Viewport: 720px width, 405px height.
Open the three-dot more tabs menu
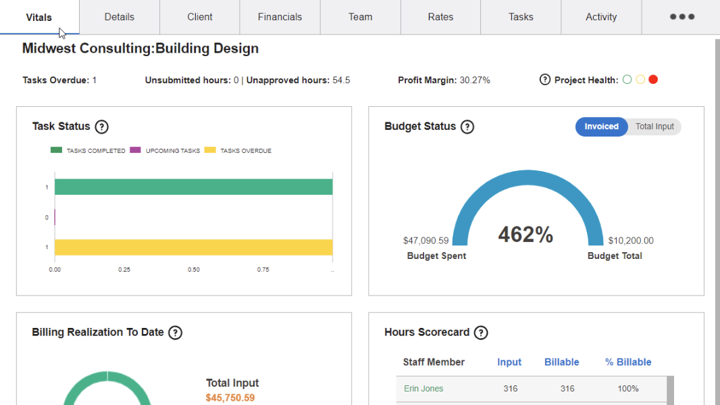682,17
